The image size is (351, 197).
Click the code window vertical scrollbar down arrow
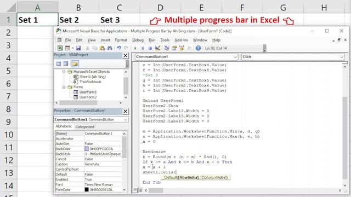click(x=345, y=185)
